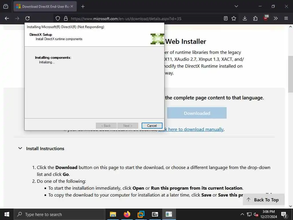Click the tracking protection shield icon

(x=58, y=18)
